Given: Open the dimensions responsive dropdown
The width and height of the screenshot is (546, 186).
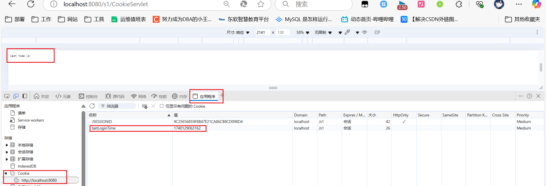Looking at the screenshot, I should 238,32.
